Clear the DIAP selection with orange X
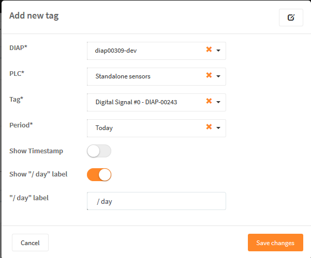Viewport: 311px width, 258px height. (x=209, y=49)
